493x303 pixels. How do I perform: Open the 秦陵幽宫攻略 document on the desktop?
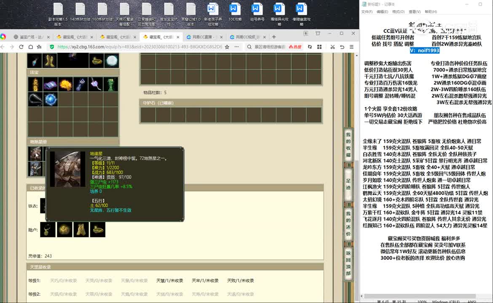tap(301, 14)
